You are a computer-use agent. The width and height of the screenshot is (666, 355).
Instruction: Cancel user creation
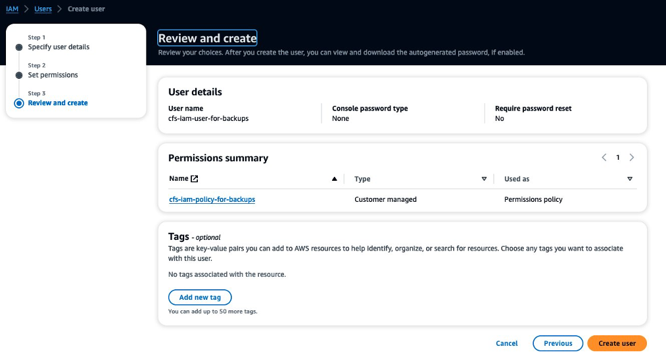(507, 343)
